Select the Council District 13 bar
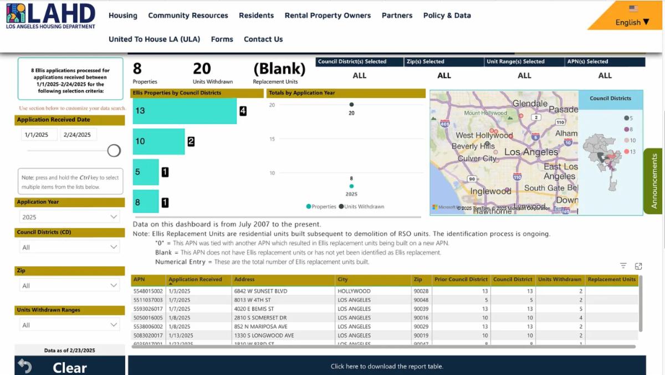The height and width of the screenshot is (375, 665). click(x=185, y=111)
